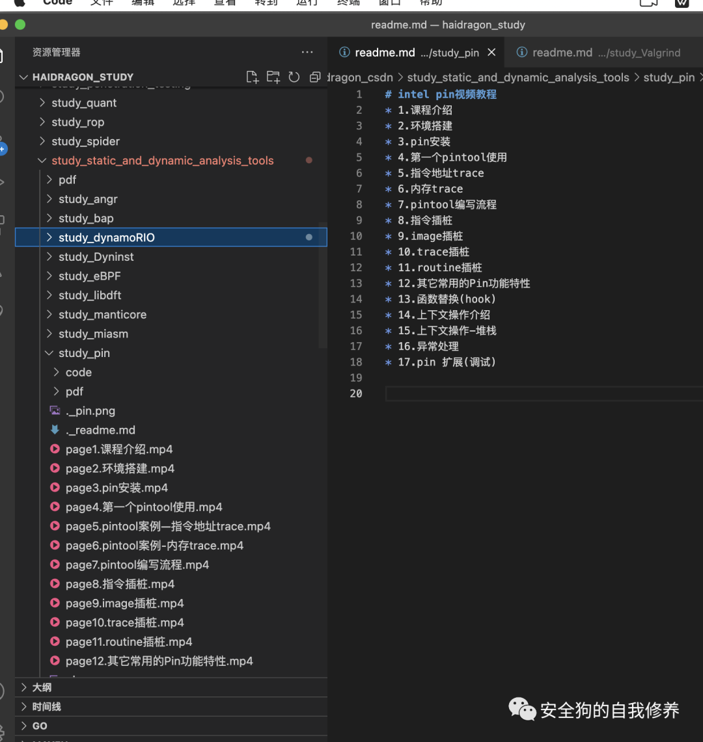This screenshot has width=703, height=742.
Task: Click line number 10 in the gutter
Action: click(x=356, y=236)
